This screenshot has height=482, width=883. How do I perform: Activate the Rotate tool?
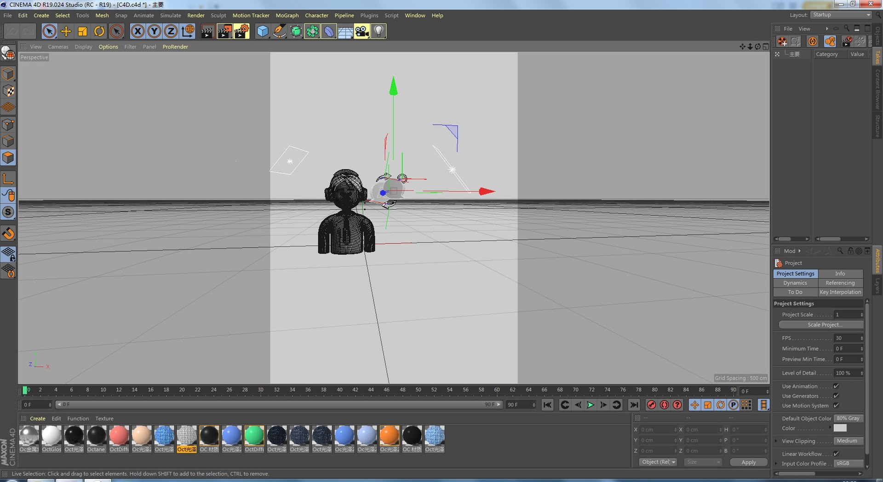99,31
